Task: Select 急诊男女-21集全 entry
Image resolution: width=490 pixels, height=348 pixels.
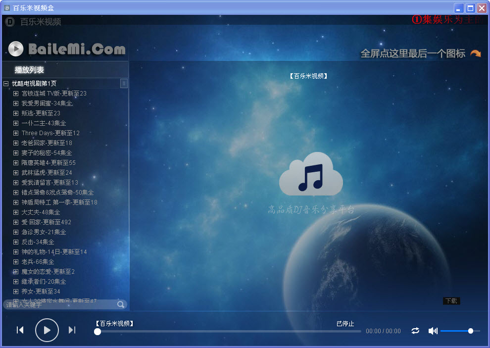Action: coord(44,232)
